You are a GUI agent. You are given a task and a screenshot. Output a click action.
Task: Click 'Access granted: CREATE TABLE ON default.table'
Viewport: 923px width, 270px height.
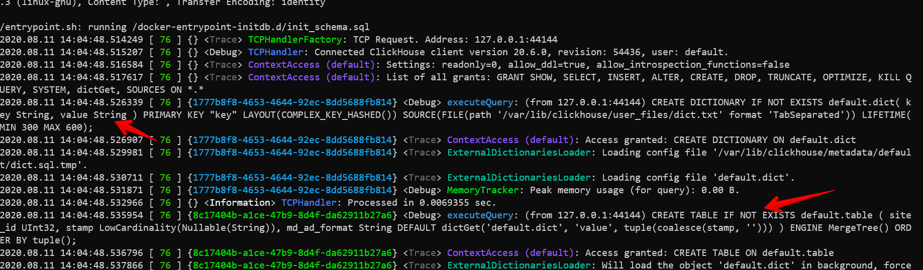point(709,253)
